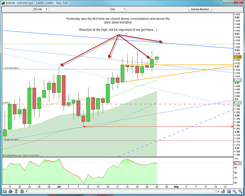245x196 pixels.
Task: Click the Aug label on the date axis
Action: pyautogui.click(x=176, y=187)
